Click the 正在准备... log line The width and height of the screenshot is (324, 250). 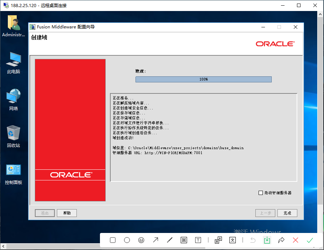(123, 98)
